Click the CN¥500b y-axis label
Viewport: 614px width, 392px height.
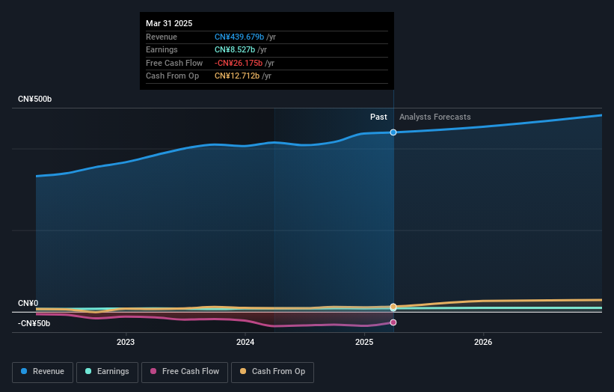[x=35, y=99]
